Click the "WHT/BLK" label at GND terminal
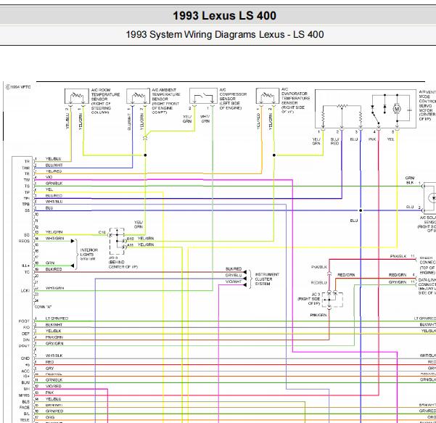This screenshot has width=436, height=423. [x=54, y=356]
